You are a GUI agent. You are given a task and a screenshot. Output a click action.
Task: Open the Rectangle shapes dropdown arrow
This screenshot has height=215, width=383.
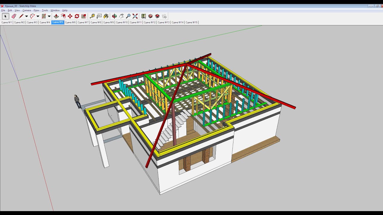(x=49, y=16)
